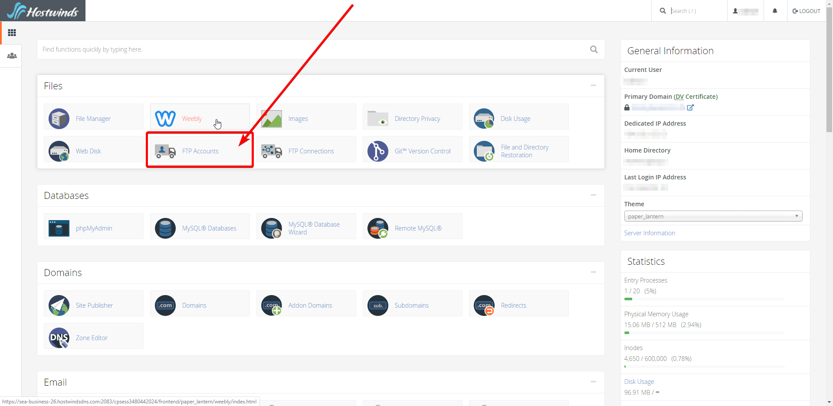Open the Disk Usage icon in Files

tap(484, 119)
